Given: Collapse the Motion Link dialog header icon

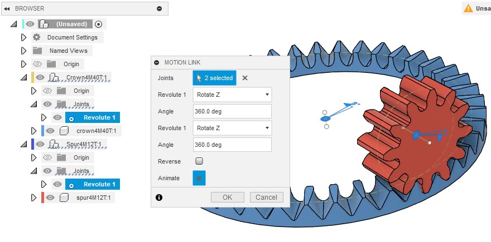Looking at the screenshot, I should [157, 62].
